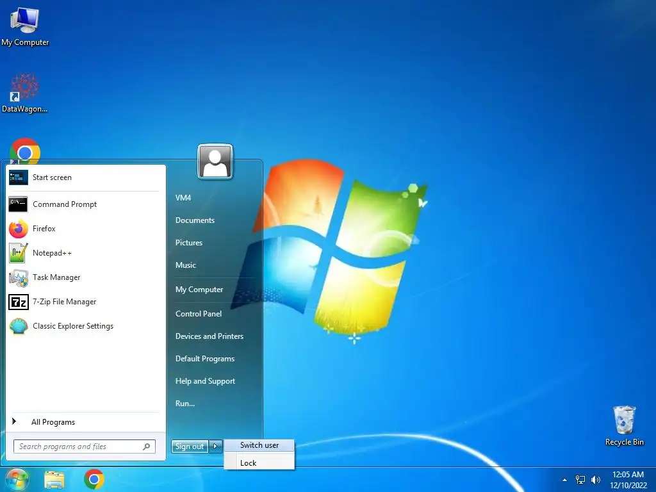Image resolution: width=656 pixels, height=492 pixels.
Task: Open Music from the start menu
Action: point(186,265)
